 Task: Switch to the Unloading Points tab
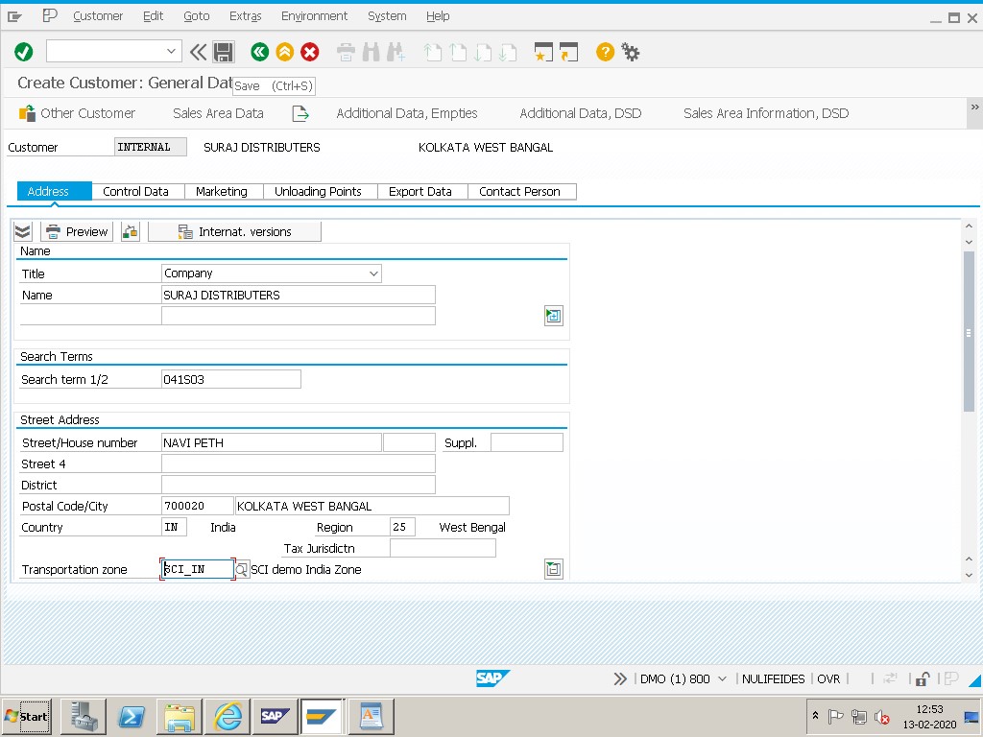(318, 192)
